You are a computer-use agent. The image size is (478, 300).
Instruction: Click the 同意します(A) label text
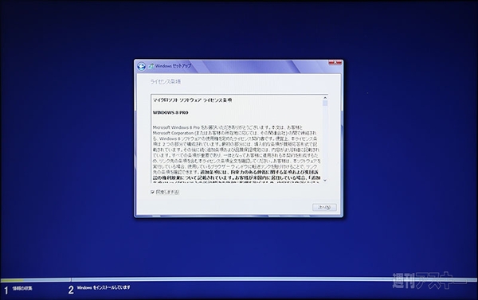[167, 193]
